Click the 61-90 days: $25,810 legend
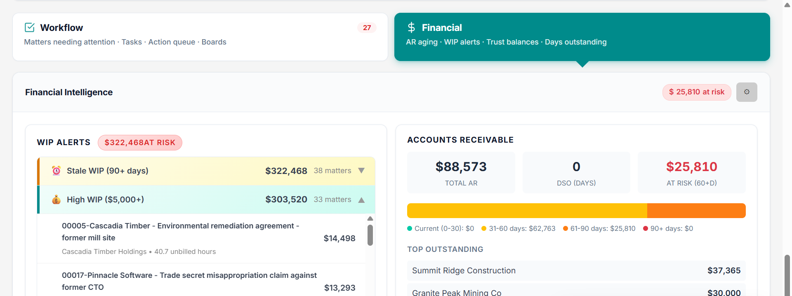This screenshot has width=792, height=296. click(599, 228)
